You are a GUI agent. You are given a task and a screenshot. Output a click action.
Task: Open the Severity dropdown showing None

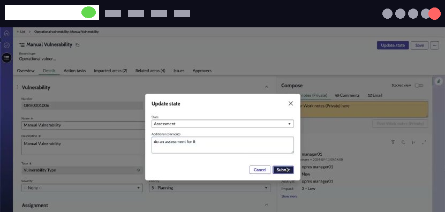82,188
